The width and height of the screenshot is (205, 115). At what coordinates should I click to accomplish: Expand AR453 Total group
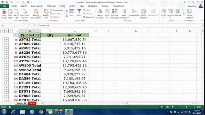[x=6, y=48]
